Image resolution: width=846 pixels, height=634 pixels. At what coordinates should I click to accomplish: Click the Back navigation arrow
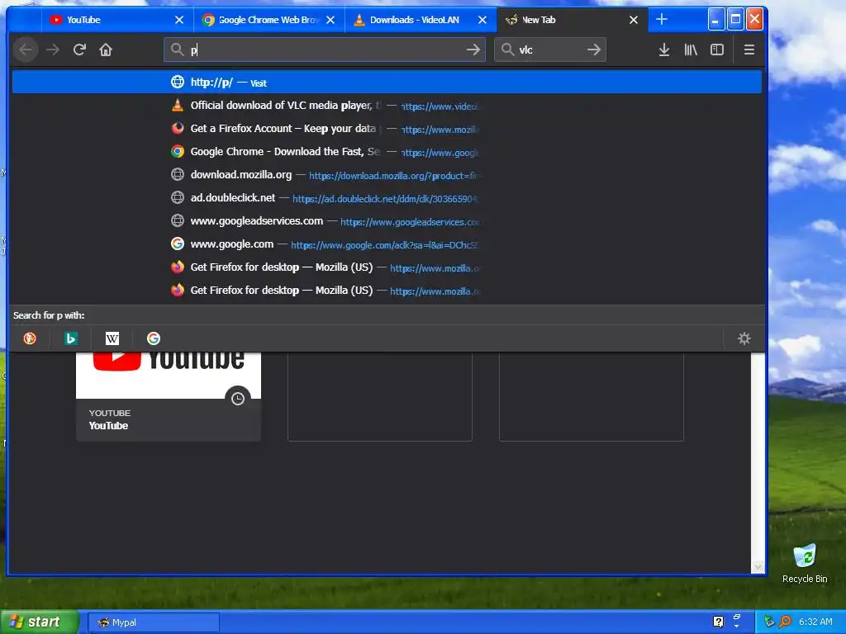[x=26, y=50]
